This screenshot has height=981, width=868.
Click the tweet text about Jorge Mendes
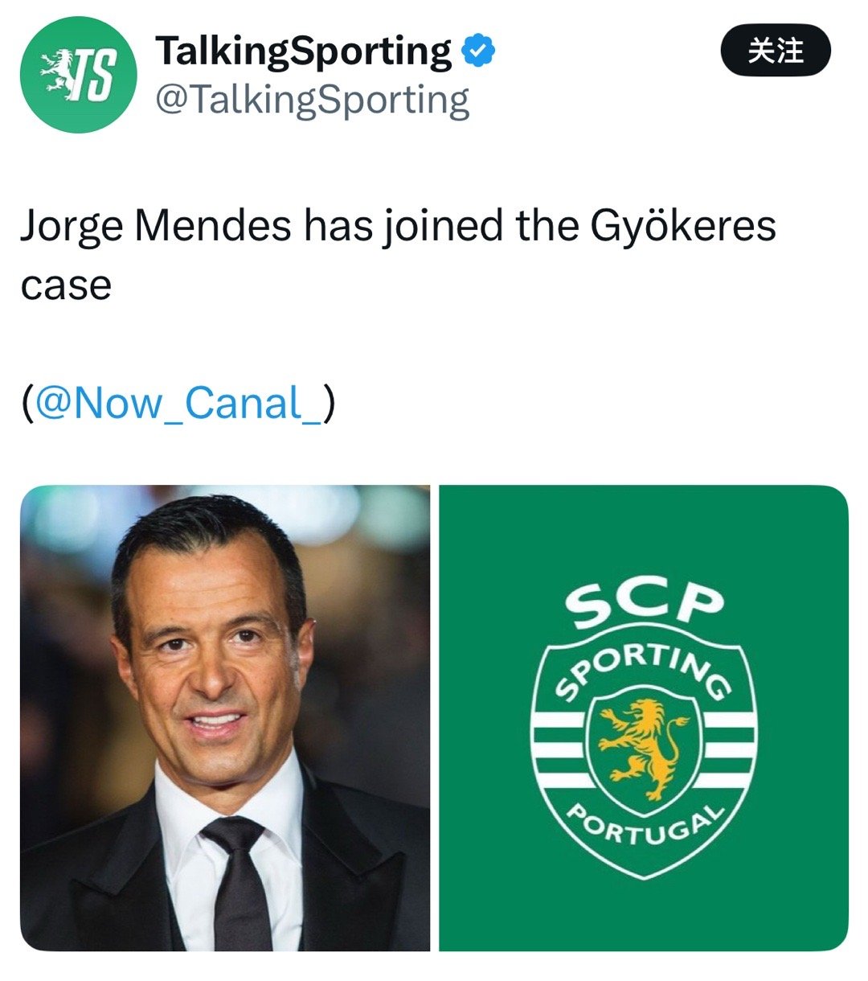(x=398, y=255)
